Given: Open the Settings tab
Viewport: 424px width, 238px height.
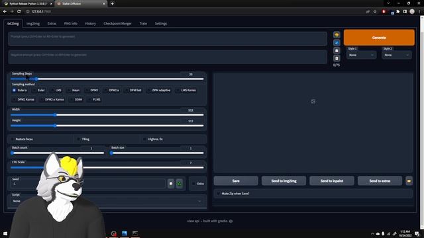Looking at the screenshot, I should (161, 24).
